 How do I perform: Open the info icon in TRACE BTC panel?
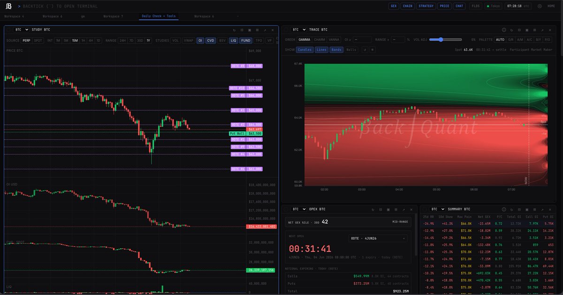(x=504, y=30)
